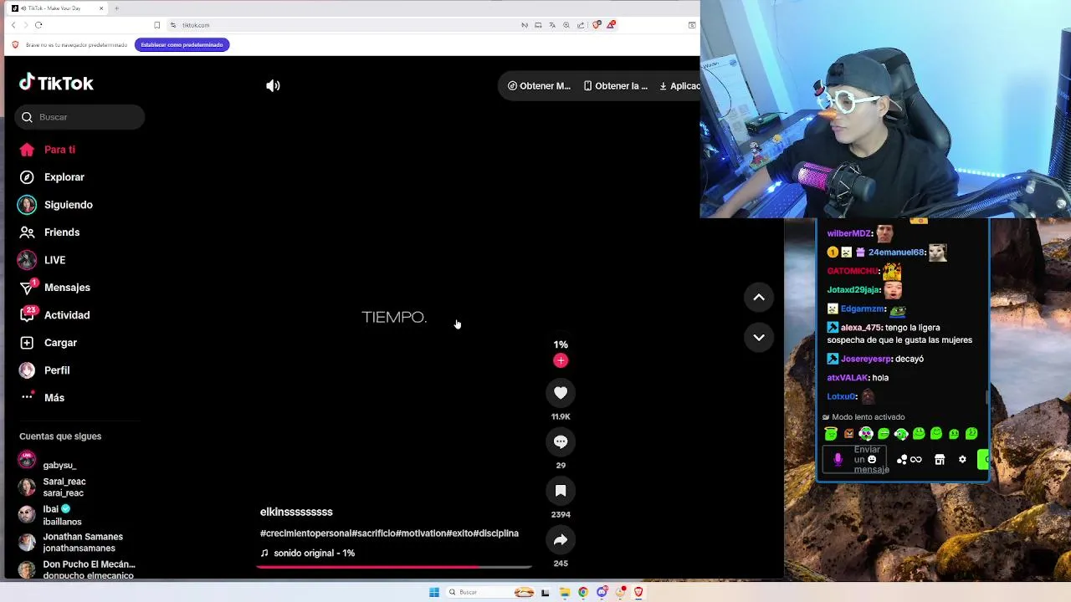Go to next video with down chevron

click(759, 337)
